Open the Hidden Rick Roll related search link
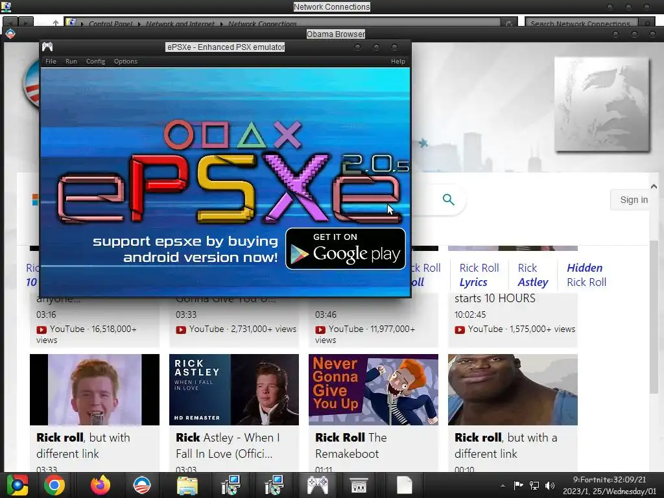The width and height of the screenshot is (664, 498). pos(586,275)
